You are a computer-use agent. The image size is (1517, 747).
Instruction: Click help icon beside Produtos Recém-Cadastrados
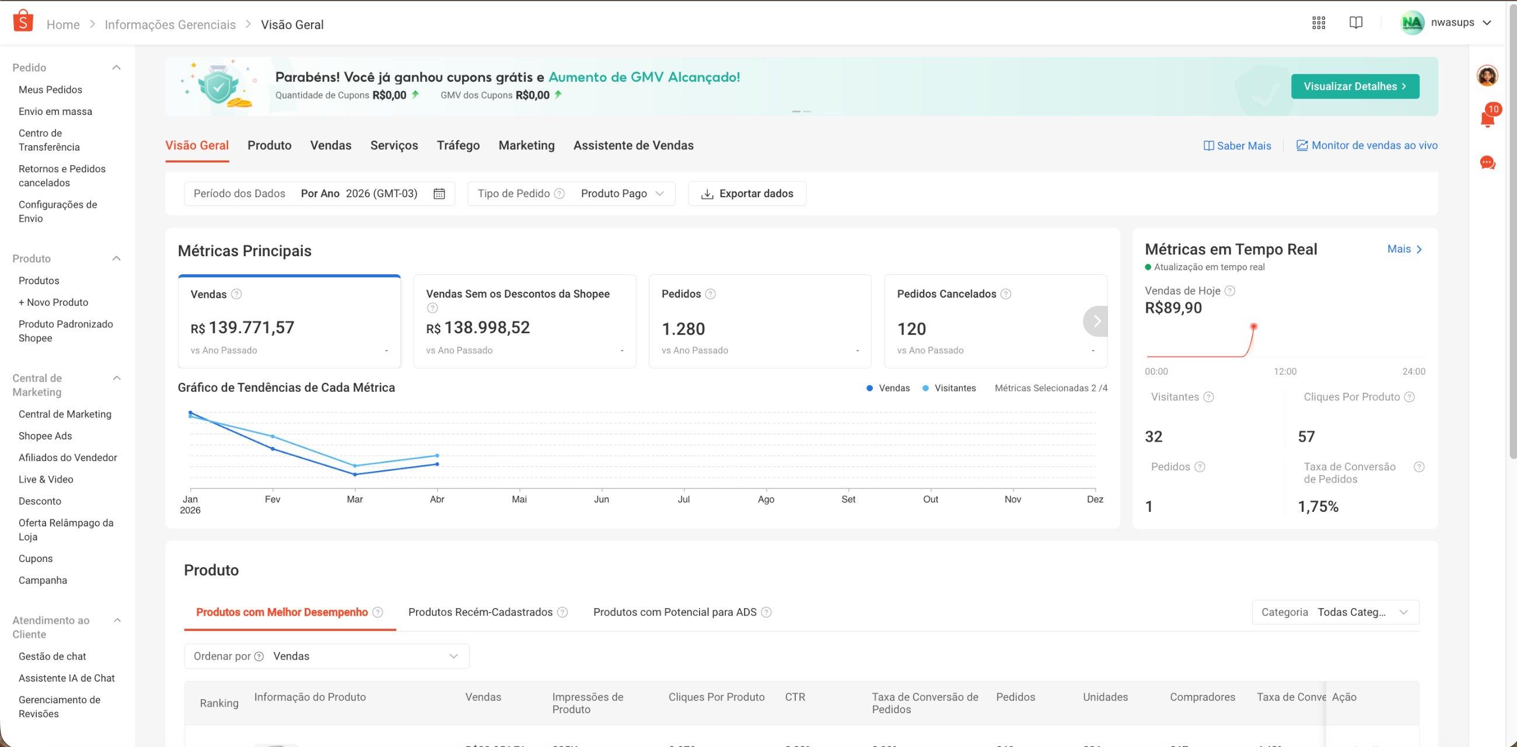[562, 612]
